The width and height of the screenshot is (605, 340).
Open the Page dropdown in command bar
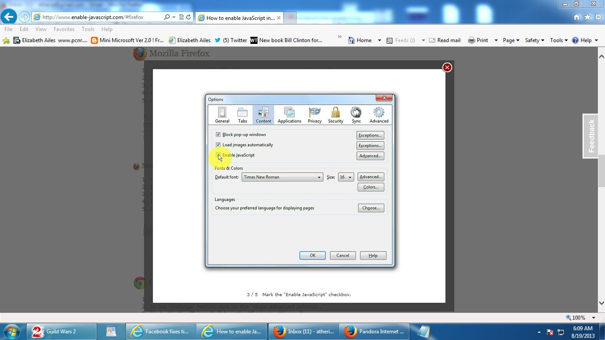click(x=511, y=40)
